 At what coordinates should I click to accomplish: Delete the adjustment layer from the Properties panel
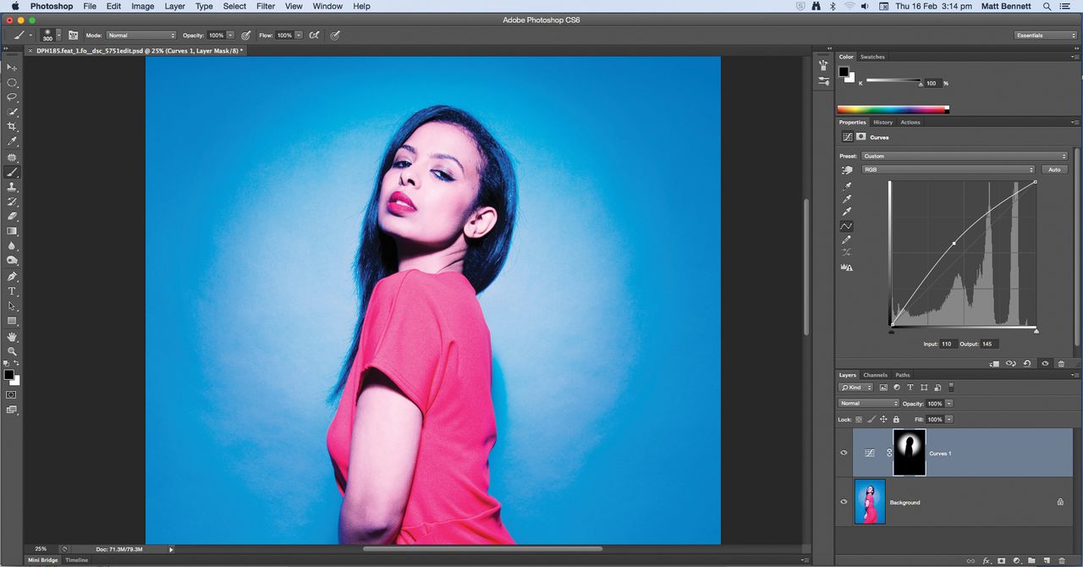[1061, 364]
